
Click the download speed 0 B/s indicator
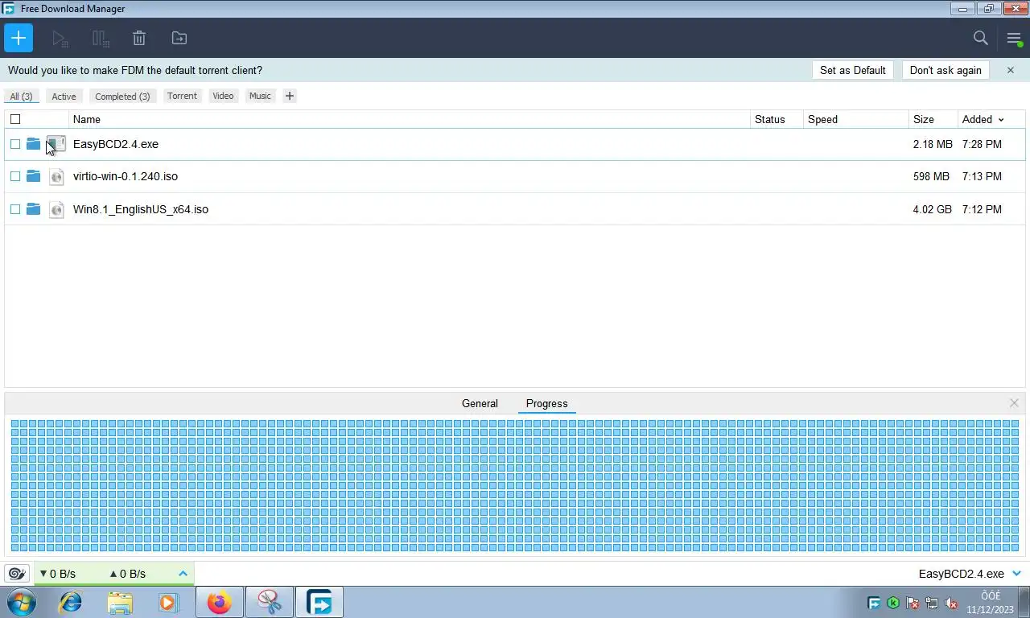(58, 574)
